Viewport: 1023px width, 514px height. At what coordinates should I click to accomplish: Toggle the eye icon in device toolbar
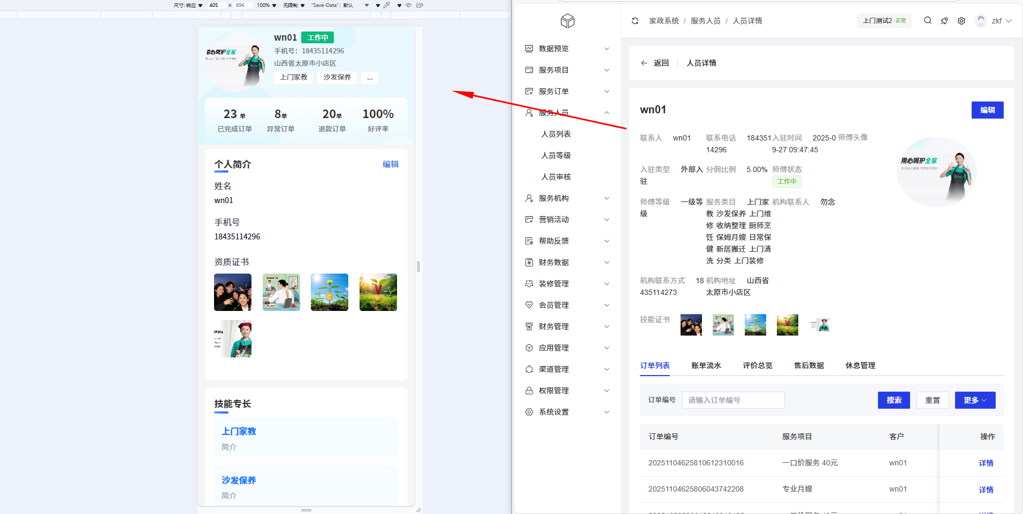tap(408, 5)
